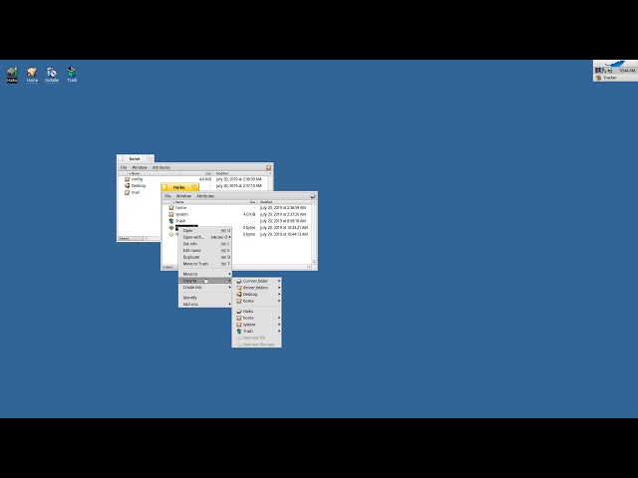Expand the Current folder submenu arrow
Screen dimensions: 638x478
pyautogui.click(x=279, y=281)
